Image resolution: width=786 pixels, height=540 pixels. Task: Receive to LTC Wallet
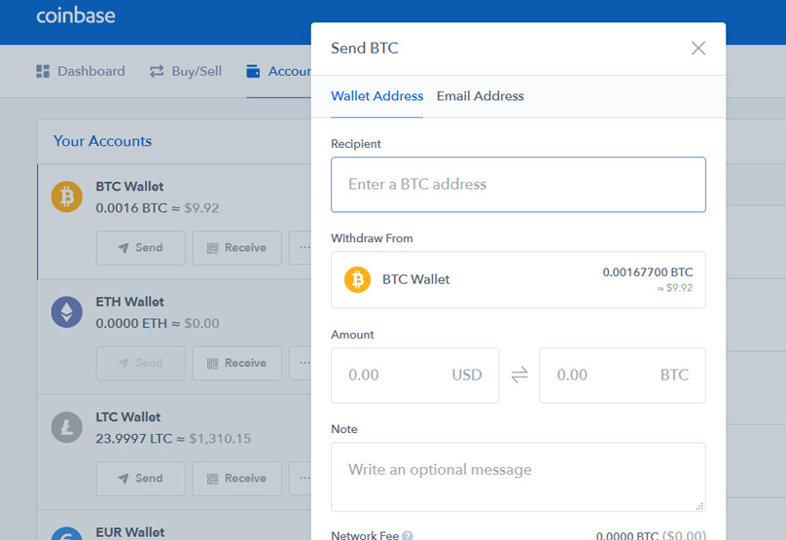(x=237, y=479)
